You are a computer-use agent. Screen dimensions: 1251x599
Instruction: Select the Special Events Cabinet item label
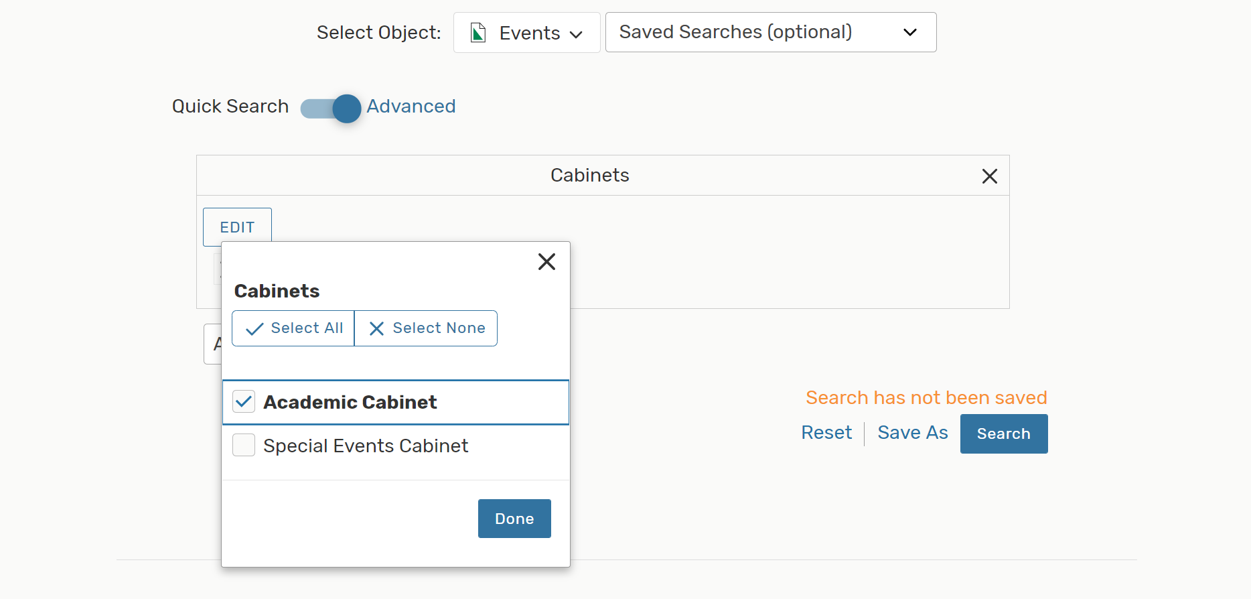(366, 446)
